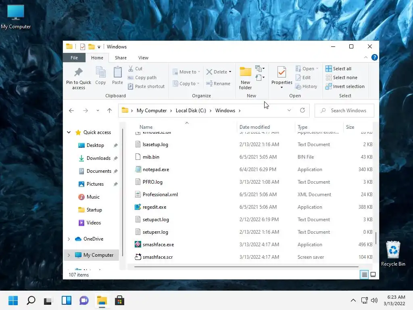Click the Refresh address bar icon
The height and width of the screenshot is (310, 413).
(302, 111)
